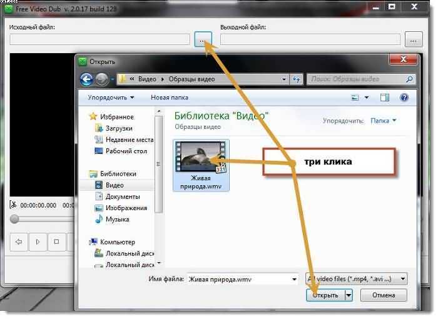The height and width of the screenshot is (319, 438).
Task: Click the Downloads folder icon next to Загрузки
Action: 99,128
